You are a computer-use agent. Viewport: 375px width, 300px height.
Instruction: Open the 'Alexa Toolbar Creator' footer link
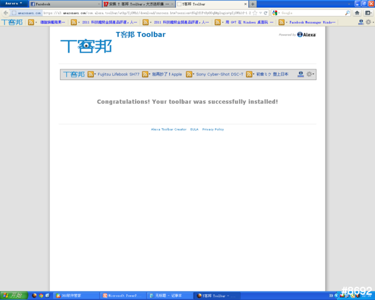169,129
